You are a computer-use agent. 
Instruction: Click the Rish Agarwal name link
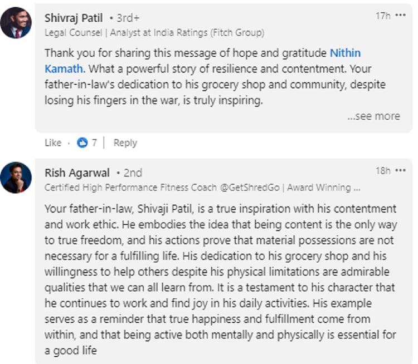(x=77, y=173)
